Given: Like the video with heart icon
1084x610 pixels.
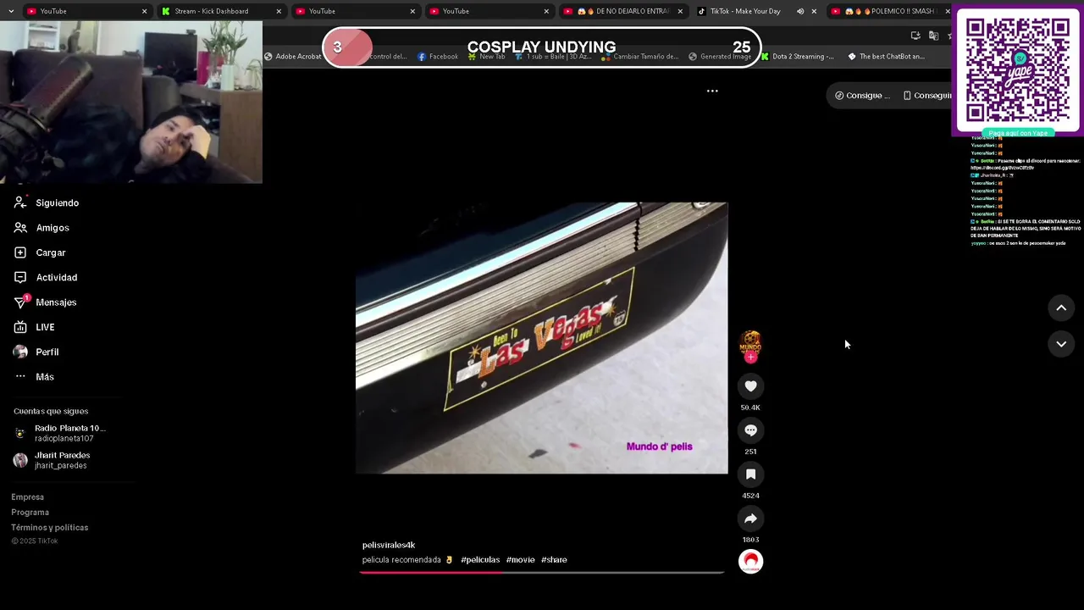Looking at the screenshot, I should click(750, 386).
